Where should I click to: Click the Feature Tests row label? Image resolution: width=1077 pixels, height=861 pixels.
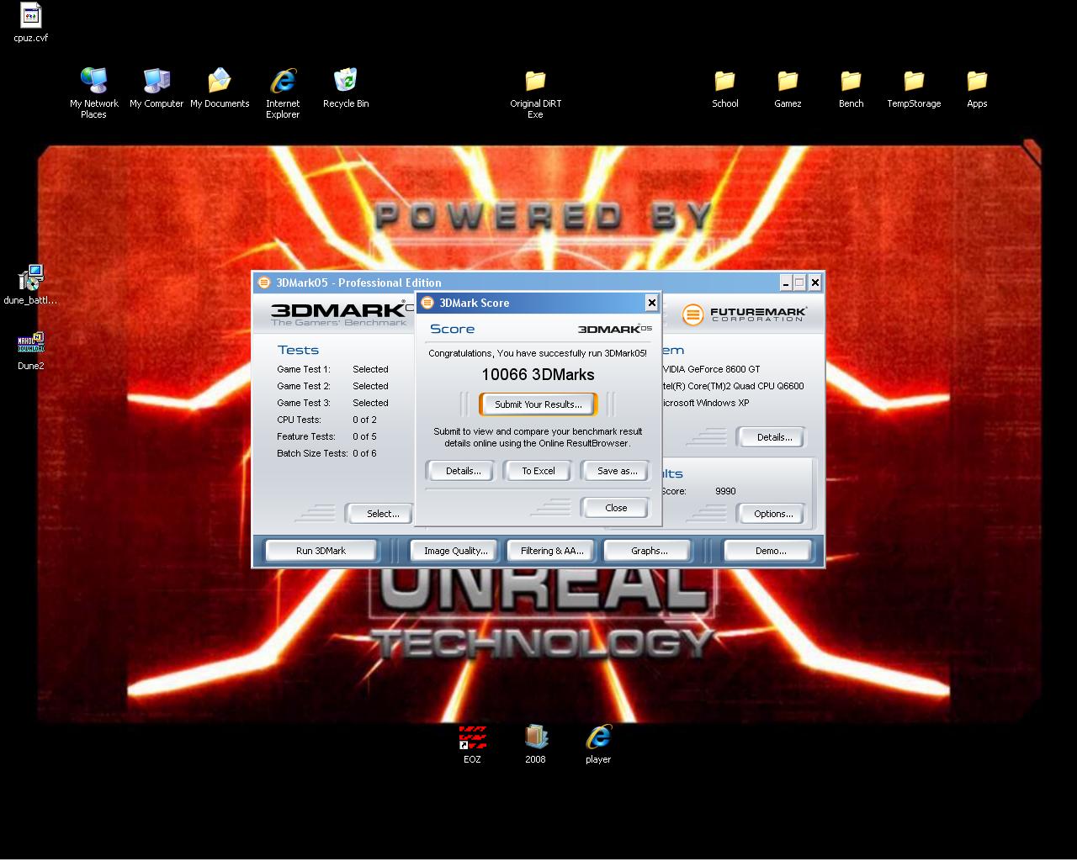coord(306,436)
